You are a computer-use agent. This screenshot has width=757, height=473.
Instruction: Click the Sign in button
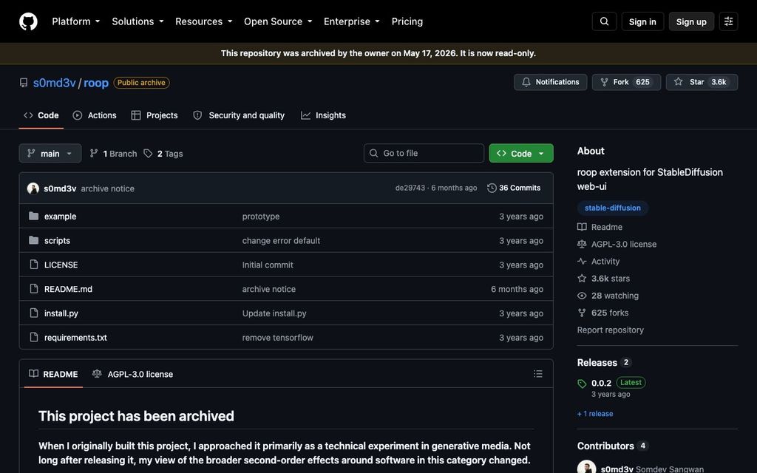(642, 21)
